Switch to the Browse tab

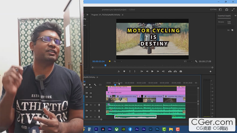[221, 22]
